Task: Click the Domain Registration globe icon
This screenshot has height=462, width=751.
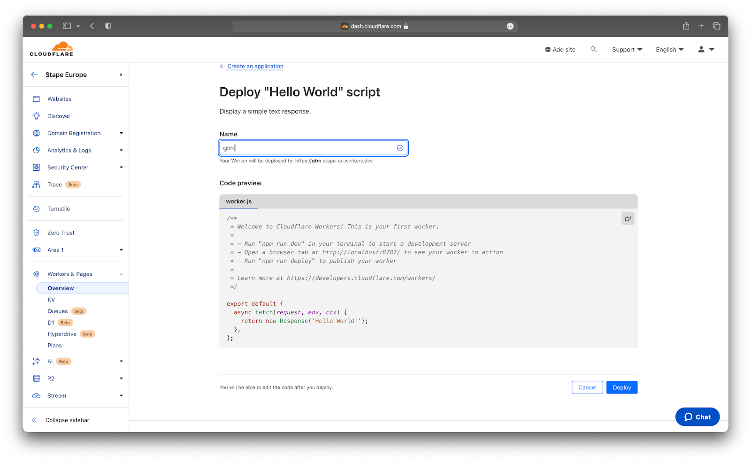Action: tap(36, 133)
